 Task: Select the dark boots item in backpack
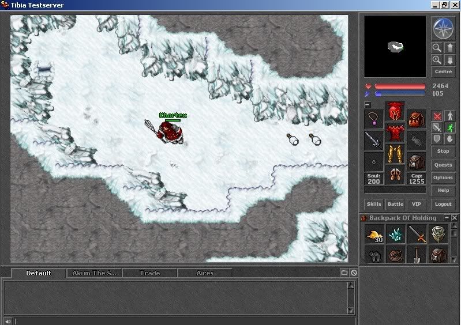(x=374, y=255)
